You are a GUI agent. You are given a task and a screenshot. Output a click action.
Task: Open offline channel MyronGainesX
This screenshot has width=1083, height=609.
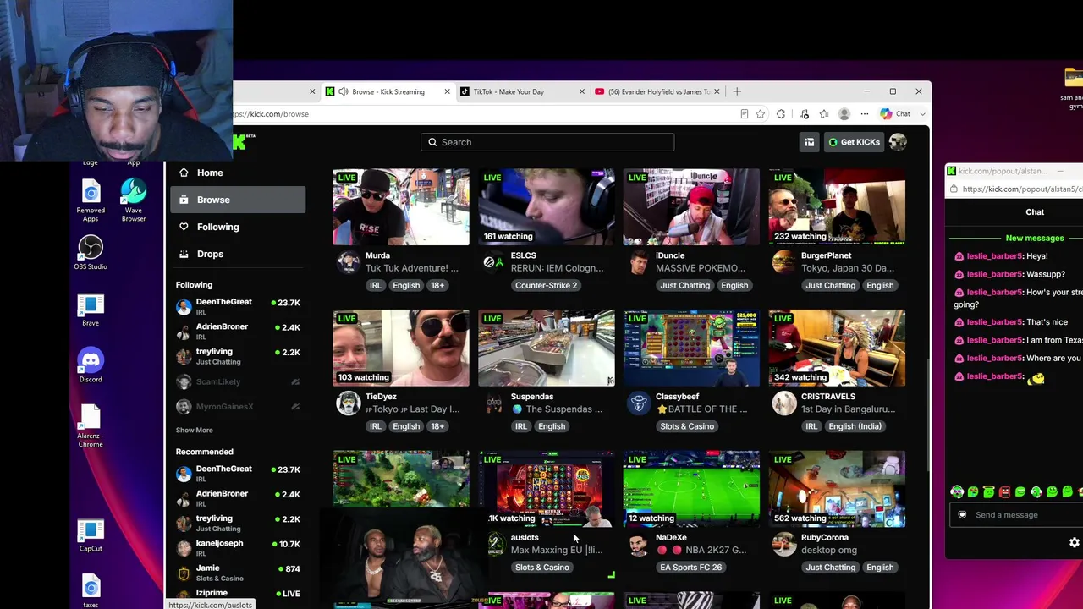coord(238,406)
